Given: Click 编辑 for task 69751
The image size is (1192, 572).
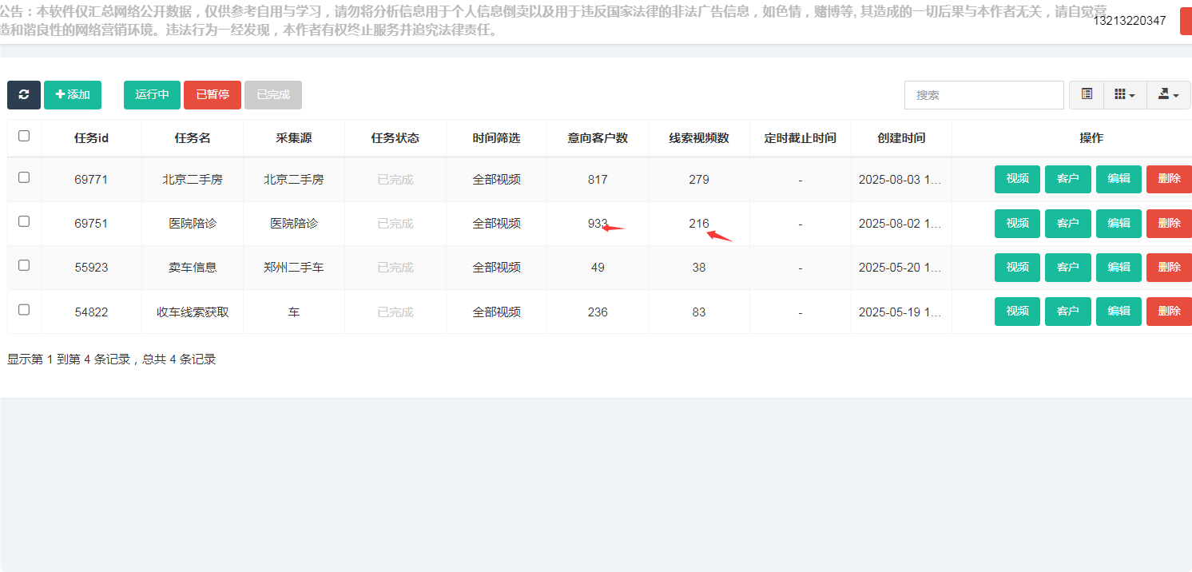Looking at the screenshot, I should [1118, 224].
